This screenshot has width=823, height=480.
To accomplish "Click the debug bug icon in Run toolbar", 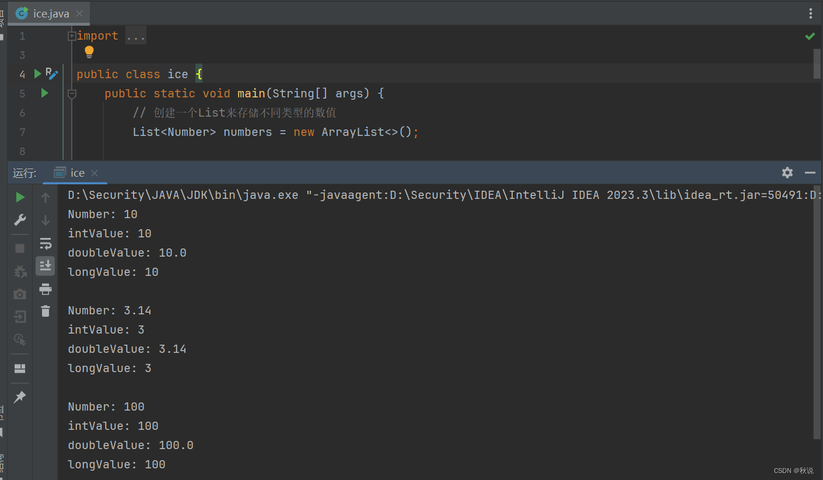I will pos(20,271).
